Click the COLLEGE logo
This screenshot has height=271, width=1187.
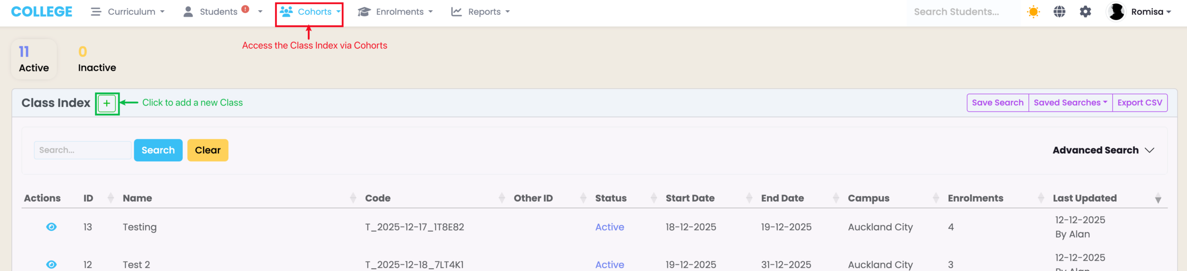pyautogui.click(x=42, y=12)
